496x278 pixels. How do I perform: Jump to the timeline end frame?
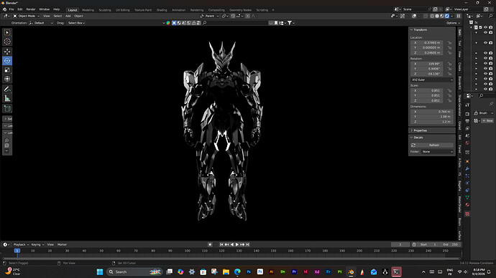(248, 244)
